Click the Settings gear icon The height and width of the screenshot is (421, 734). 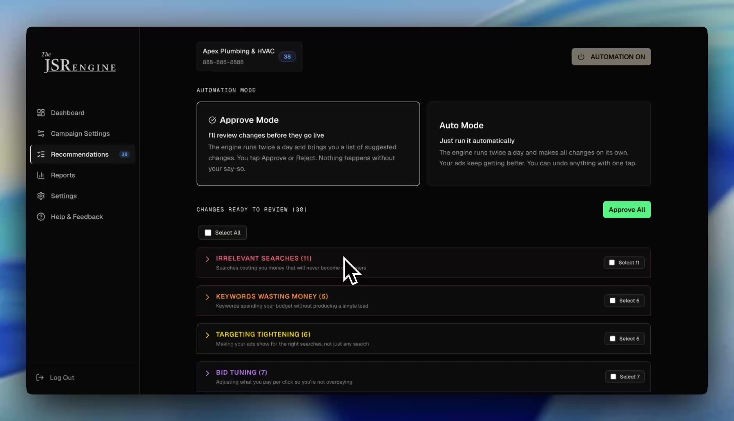click(x=41, y=196)
